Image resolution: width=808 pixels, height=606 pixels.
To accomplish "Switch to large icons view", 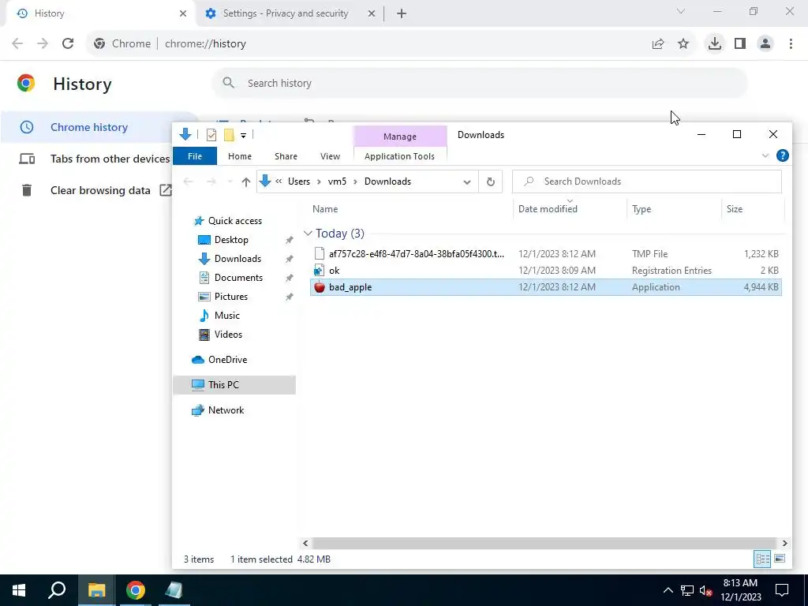I will point(780,559).
